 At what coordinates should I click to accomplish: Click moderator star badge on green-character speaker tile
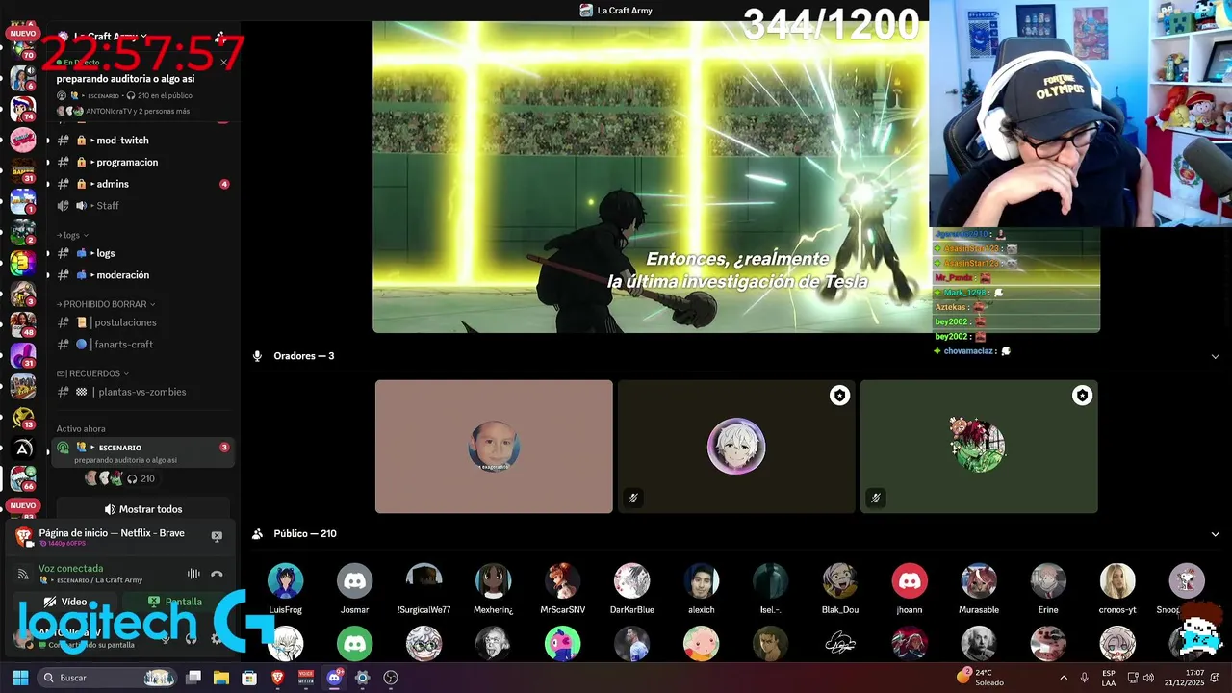pyautogui.click(x=1083, y=396)
